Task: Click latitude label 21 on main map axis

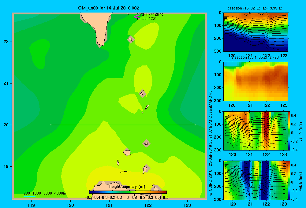Action: pos(6,83)
